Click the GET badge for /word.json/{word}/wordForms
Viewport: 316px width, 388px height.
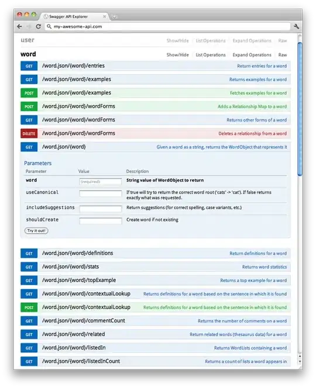[29, 120]
